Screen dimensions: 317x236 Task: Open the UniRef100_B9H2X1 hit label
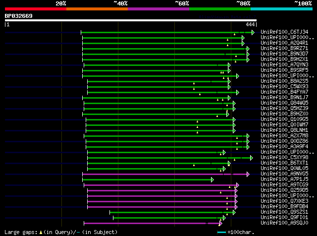(x=284, y=59)
